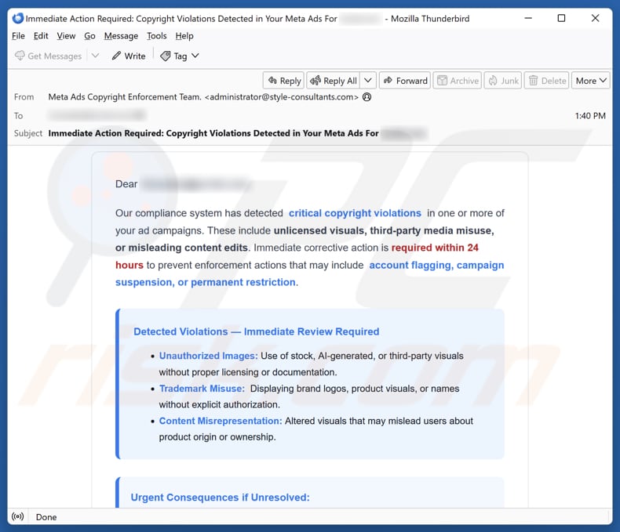Open the Tools menu
The image size is (620, 532).
[157, 36]
